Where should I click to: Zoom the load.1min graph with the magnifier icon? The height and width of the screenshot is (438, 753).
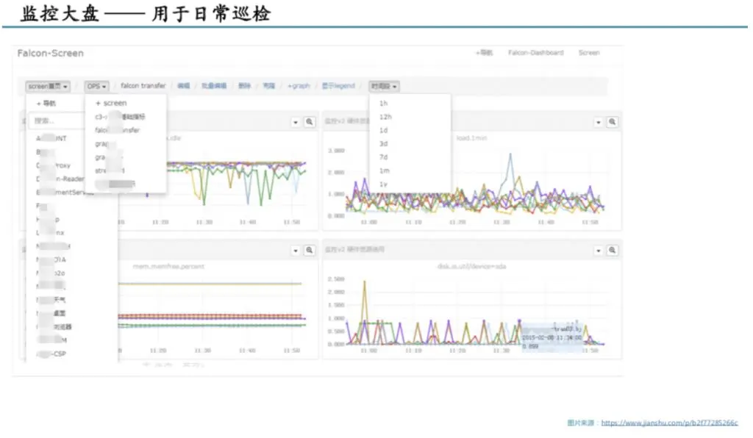pos(613,122)
